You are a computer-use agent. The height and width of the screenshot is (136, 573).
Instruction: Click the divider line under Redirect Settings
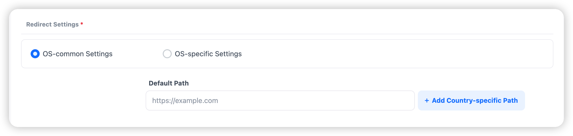coord(287,34)
